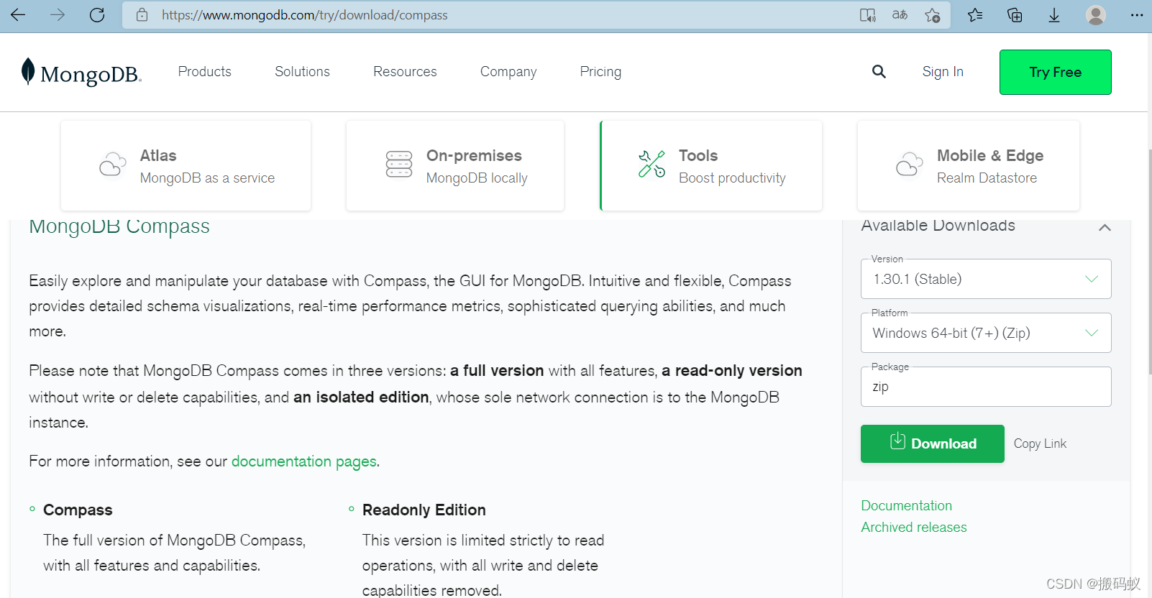Open browser collections
Viewport: 1152px width, 598px height.
click(1015, 15)
